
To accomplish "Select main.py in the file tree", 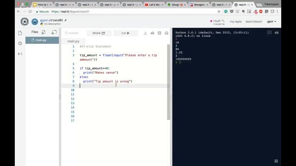I will pos(42,40).
